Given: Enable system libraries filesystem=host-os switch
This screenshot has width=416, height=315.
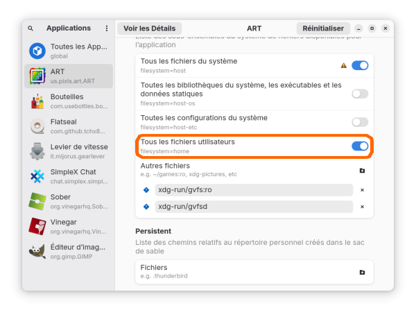Looking at the screenshot, I should [x=360, y=94].
